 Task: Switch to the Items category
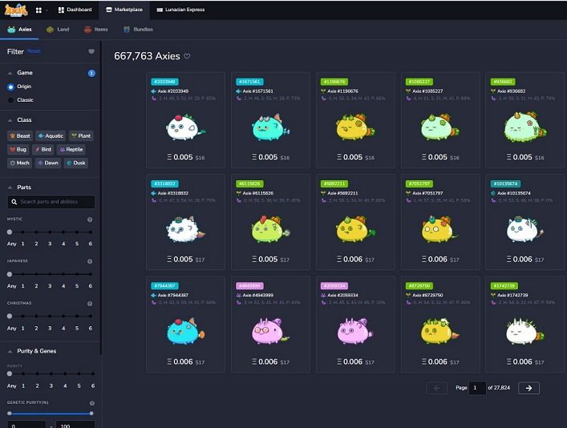[95, 30]
